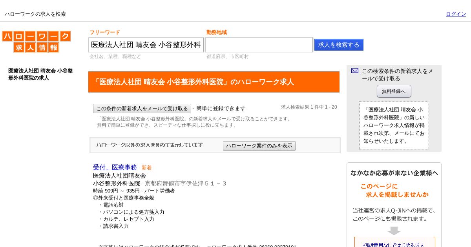
Task: Click ◎外来受付と医療事務全般 description line
Action: point(124,198)
